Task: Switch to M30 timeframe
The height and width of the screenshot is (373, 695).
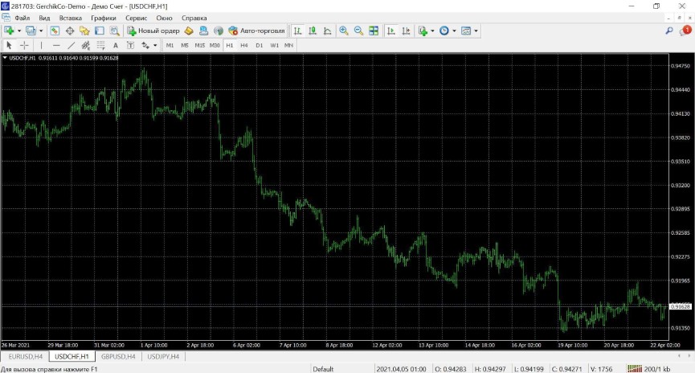Action: 215,45
